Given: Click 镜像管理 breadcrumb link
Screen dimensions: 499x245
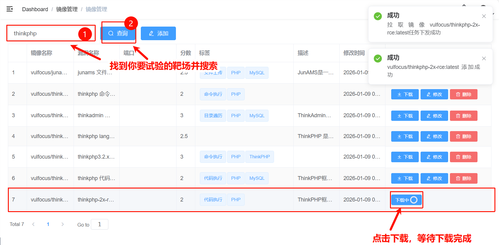Looking at the screenshot, I should pyautogui.click(x=67, y=9).
